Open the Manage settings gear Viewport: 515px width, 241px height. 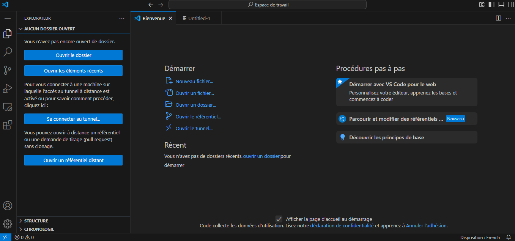8,224
